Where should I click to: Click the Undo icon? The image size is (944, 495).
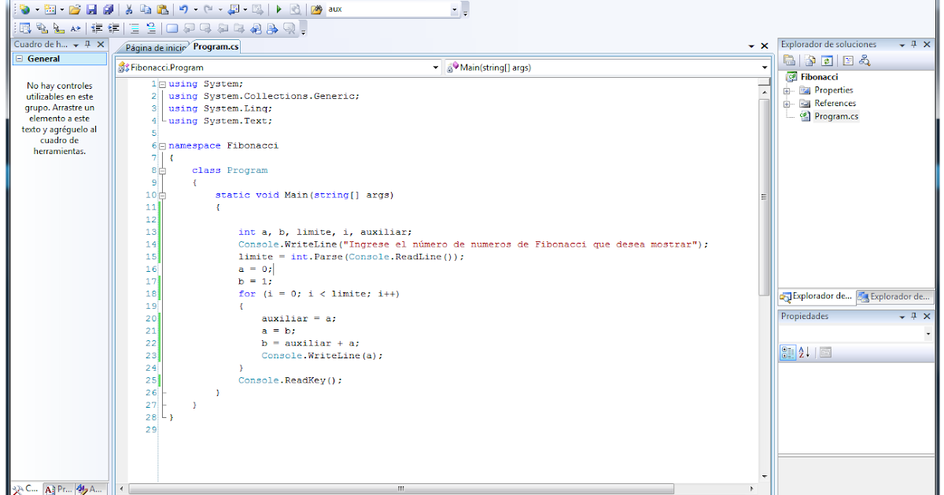[182, 9]
